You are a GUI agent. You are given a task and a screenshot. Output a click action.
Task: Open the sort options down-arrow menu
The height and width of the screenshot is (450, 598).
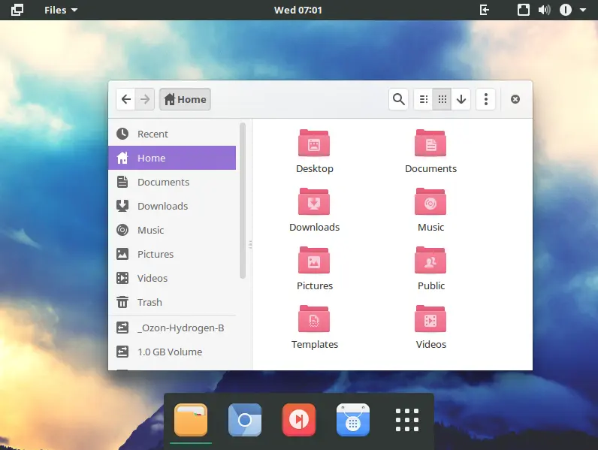click(x=461, y=99)
